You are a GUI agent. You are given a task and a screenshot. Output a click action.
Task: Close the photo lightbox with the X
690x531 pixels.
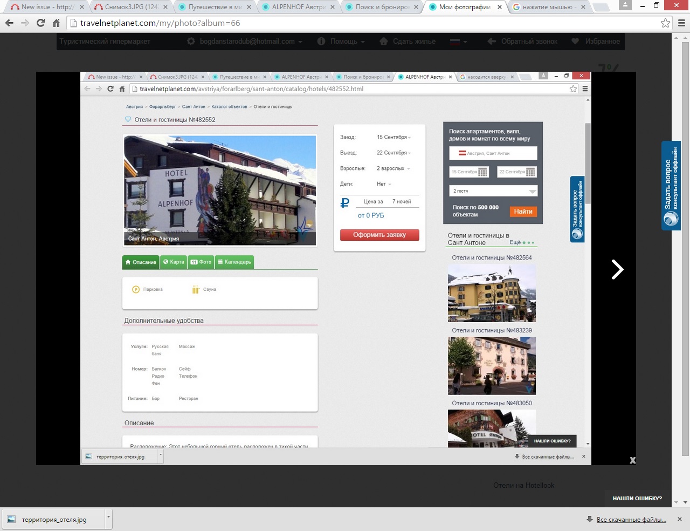(632, 460)
